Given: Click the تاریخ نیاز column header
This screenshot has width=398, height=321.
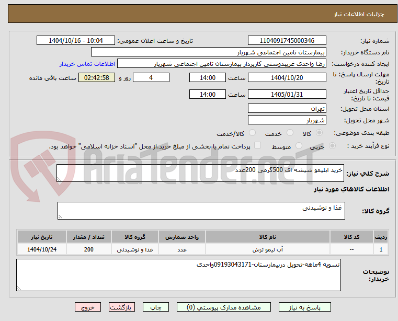Looking at the screenshot, I should tap(42, 237).
